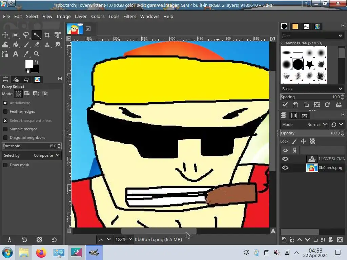The width and height of the screenshot is (347, 260).
Task: Open the layer Mode Normal dropdown
Action: click(x=305, y=125)
